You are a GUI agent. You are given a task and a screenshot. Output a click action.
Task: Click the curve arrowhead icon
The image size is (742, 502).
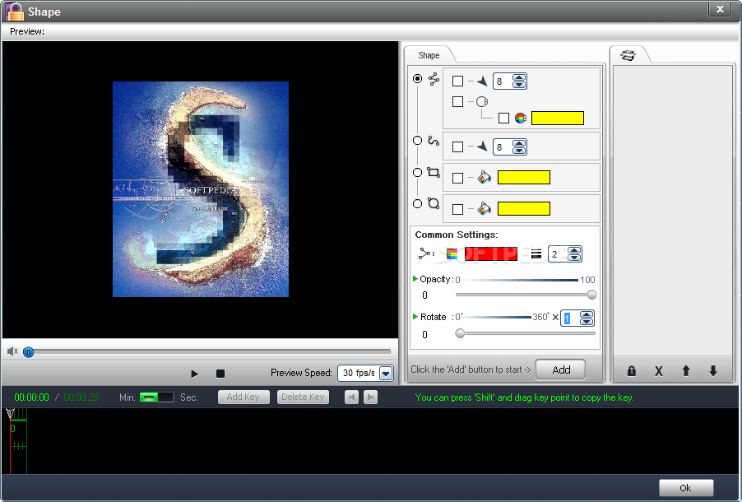point(482,146)
